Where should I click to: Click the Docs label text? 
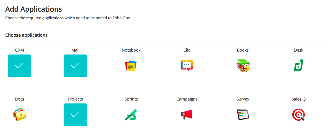(x=20, y=99)
